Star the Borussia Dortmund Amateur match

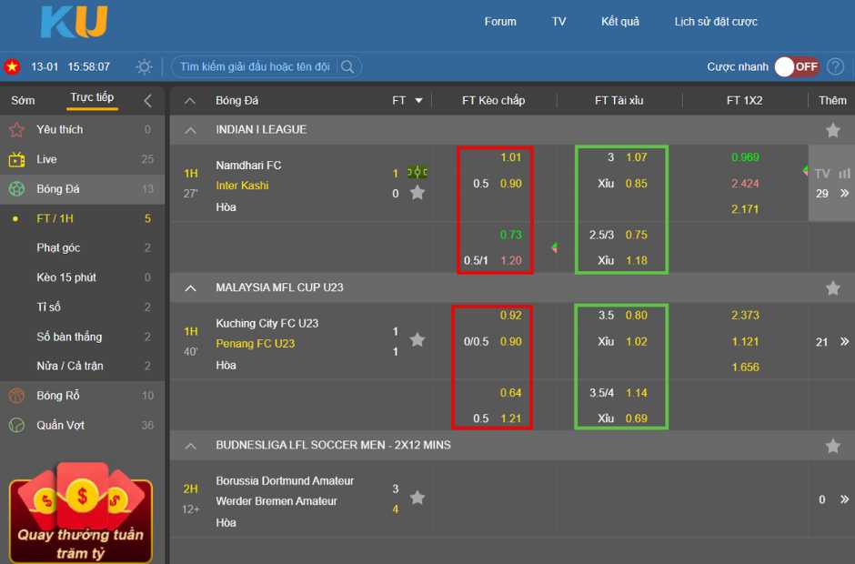417,498
